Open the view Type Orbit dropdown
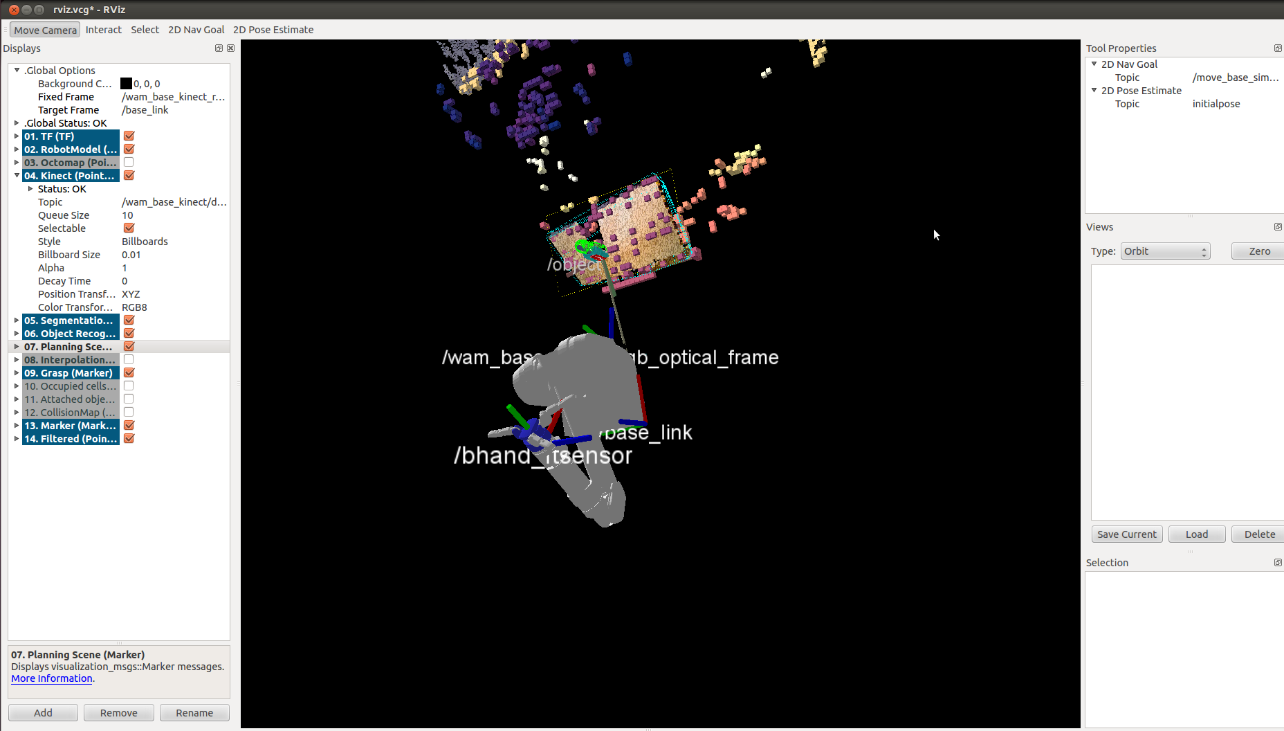Screen dimensions: 1284x731 click(x=1165, y=251)
